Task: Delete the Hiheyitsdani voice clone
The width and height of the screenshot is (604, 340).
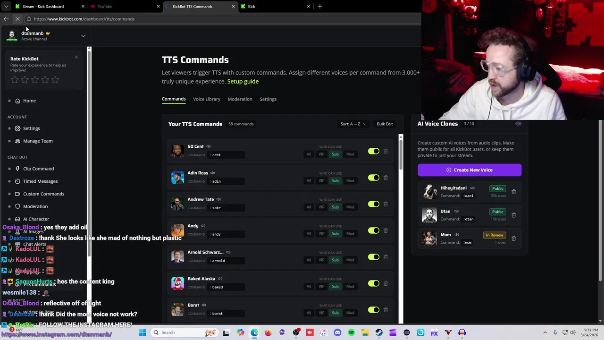Action: click(513, 192)
